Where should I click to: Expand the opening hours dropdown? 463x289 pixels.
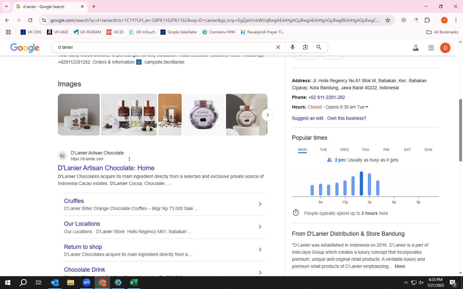tap(367, 107)
